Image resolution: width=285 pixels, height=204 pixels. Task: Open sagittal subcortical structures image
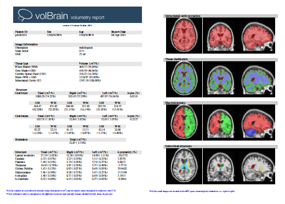coord(257,166)
